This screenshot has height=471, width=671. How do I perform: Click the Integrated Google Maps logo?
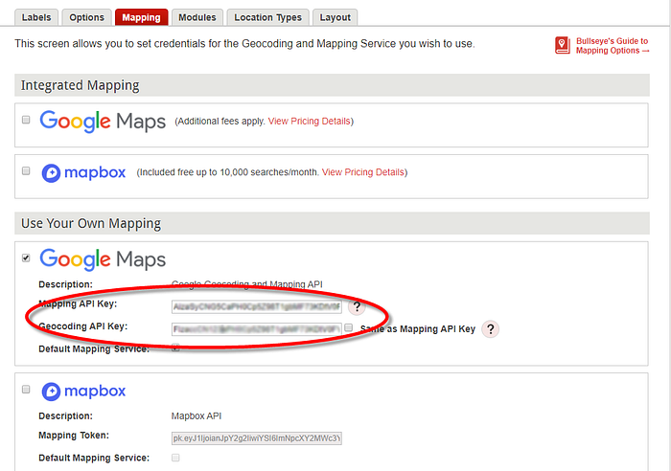[103, 122]
